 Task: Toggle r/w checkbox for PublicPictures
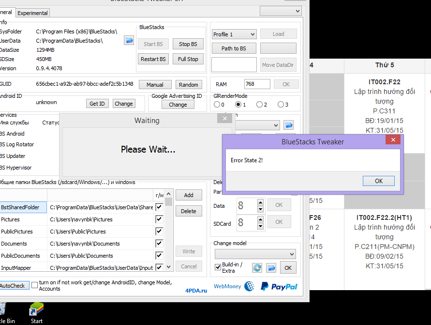(x=160, y=231)
